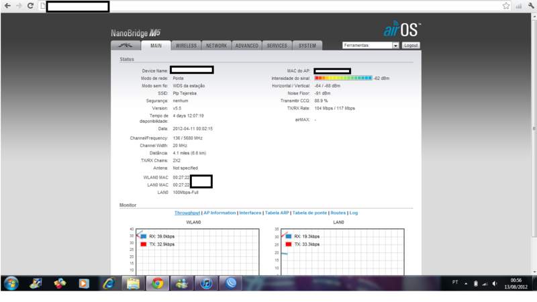Click the red TX legend swatch in LAN0
The image size is (537, 302).
(x=289, y=244)
